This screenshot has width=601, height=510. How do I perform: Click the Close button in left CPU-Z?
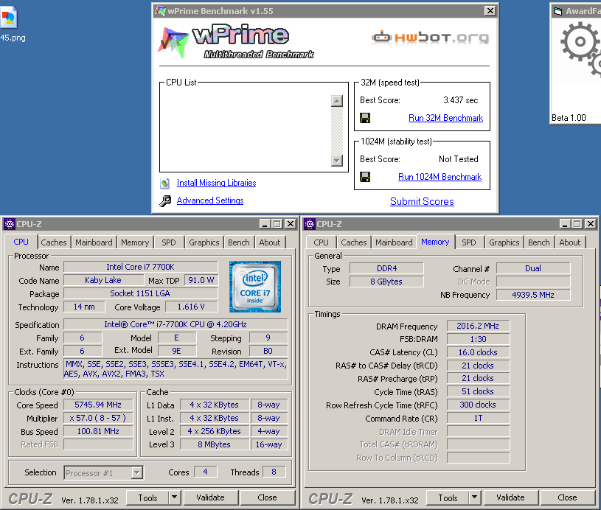267,497
